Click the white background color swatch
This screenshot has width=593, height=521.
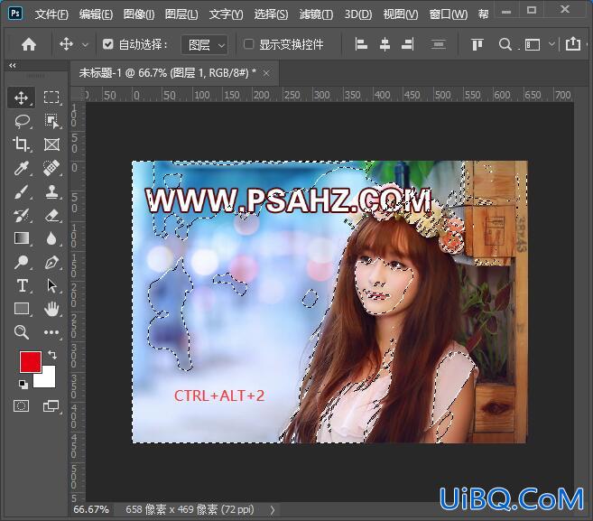click(x=48, y=379)
